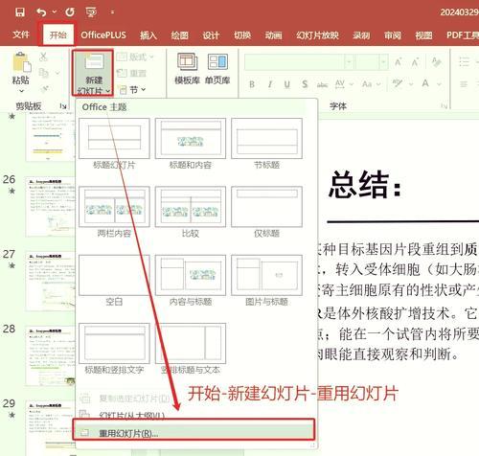The width and height of the screenshot is (479, 456).
Task: Select slide 28 thumbnail in panel
Action: tap(51, 355)
